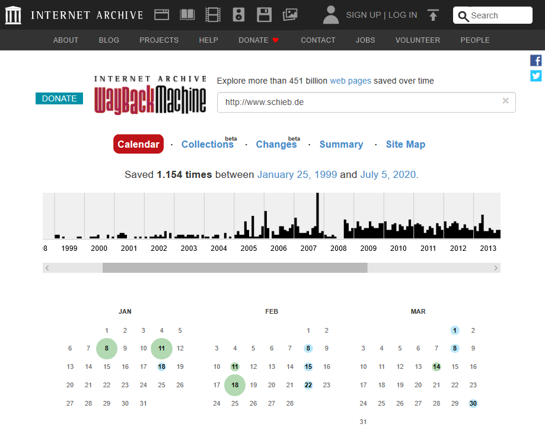Click the Upload arrow icon
Image resolution: width=545 pixels, height=427 pixels.
pyautogui.click(x=433, y=15)
